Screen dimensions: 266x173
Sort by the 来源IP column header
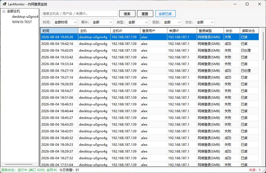click(x=182, y=31)
